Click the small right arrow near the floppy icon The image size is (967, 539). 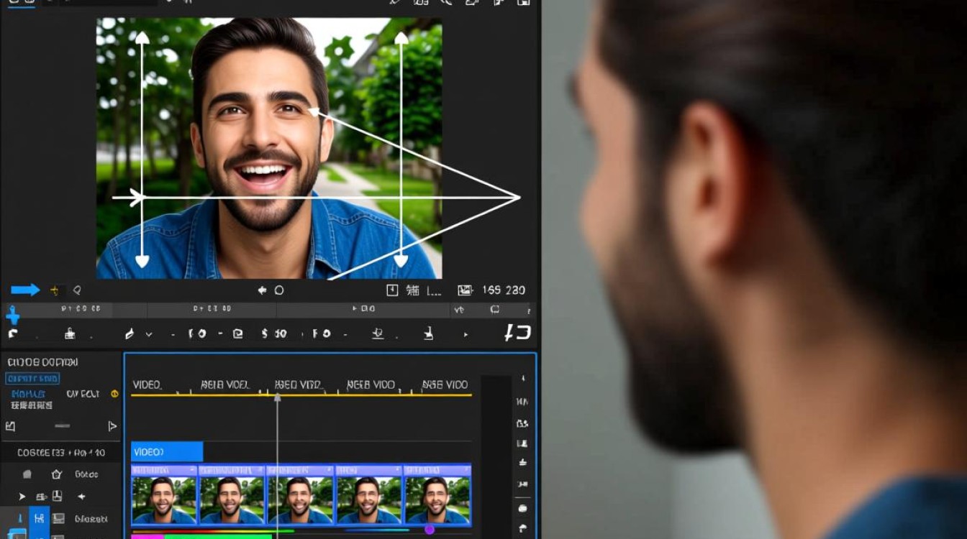coord(22,497)
